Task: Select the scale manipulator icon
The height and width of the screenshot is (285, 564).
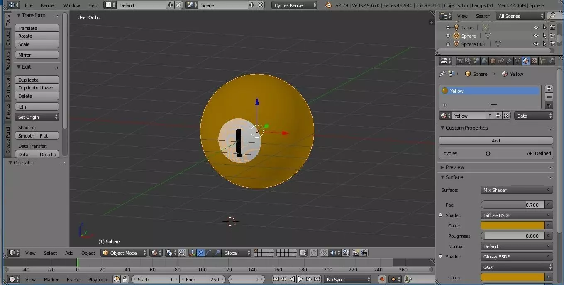Action: (x=217, y=253)
